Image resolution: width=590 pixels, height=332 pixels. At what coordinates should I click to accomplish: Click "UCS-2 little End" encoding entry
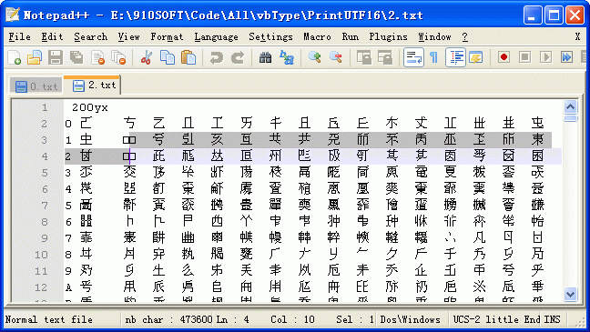coord(496,319)
